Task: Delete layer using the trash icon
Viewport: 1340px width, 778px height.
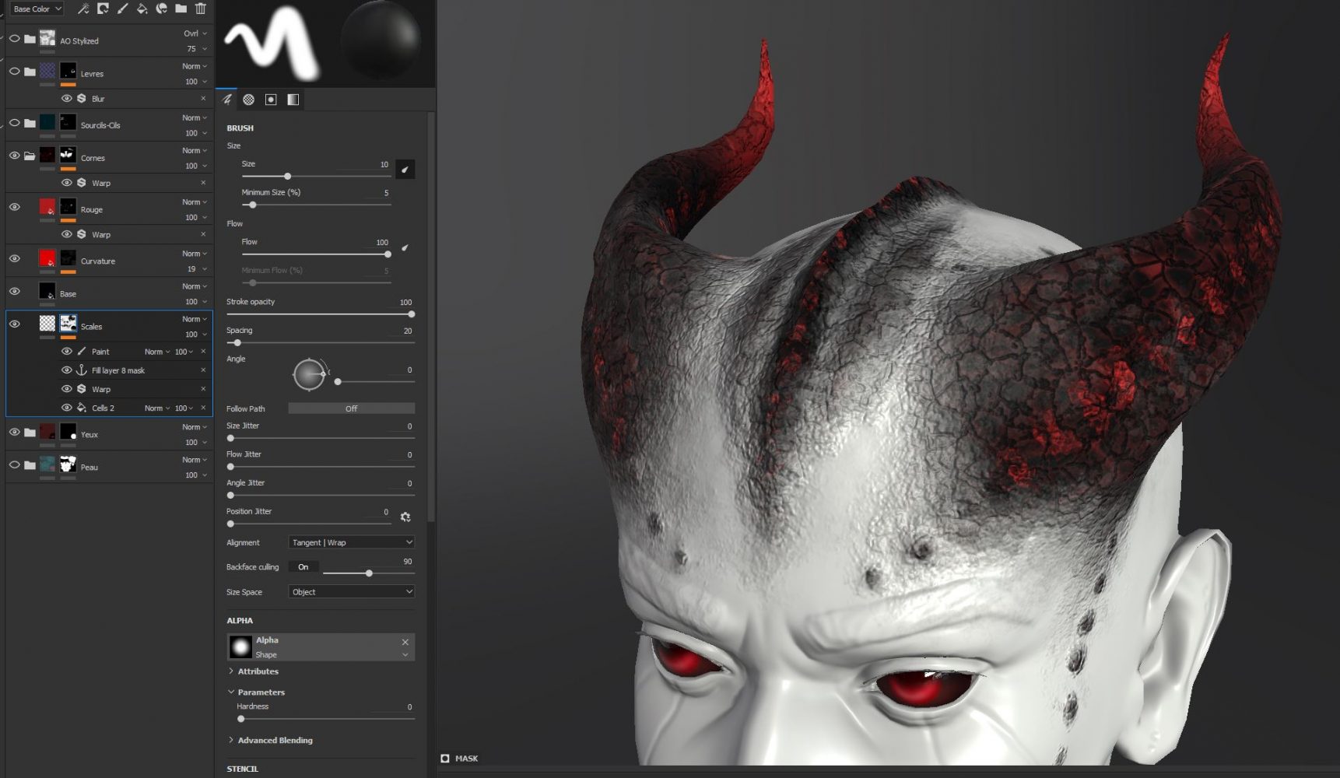Action: coord(201,9)
